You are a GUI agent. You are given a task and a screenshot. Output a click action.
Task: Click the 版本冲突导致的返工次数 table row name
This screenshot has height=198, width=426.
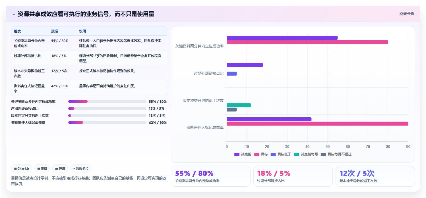click(29, 73)
